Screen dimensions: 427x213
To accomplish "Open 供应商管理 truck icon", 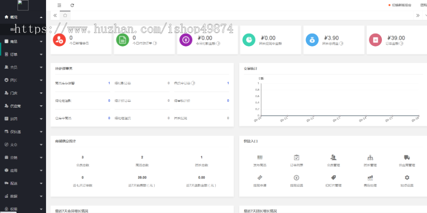I will pos(407,157).
